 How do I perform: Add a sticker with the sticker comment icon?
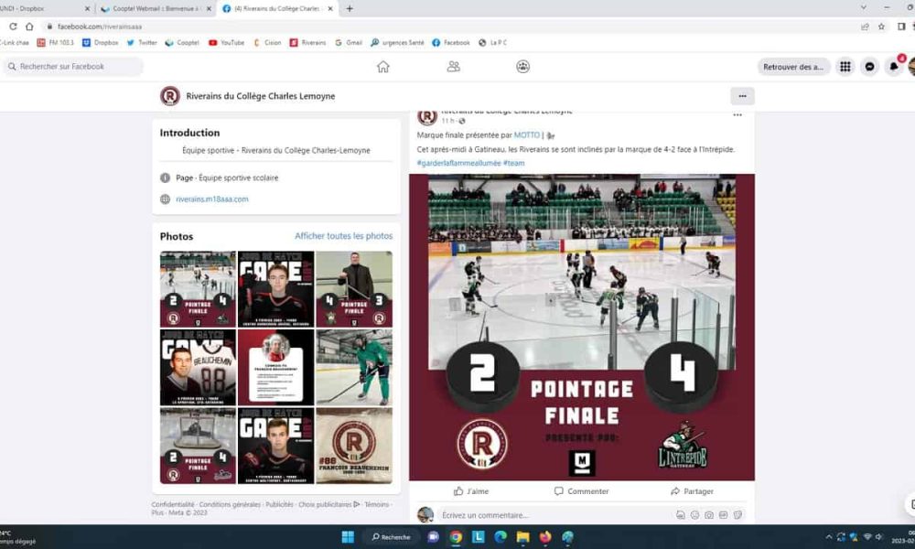tap(737, 515)
